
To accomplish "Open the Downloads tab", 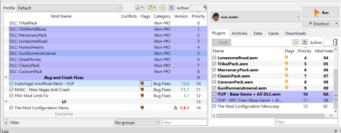I will [295, 33].
